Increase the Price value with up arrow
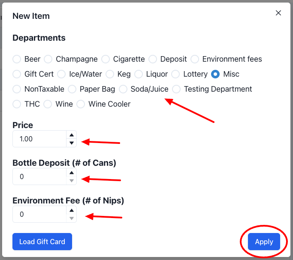 pyautogui.click(x=72, y=135)
